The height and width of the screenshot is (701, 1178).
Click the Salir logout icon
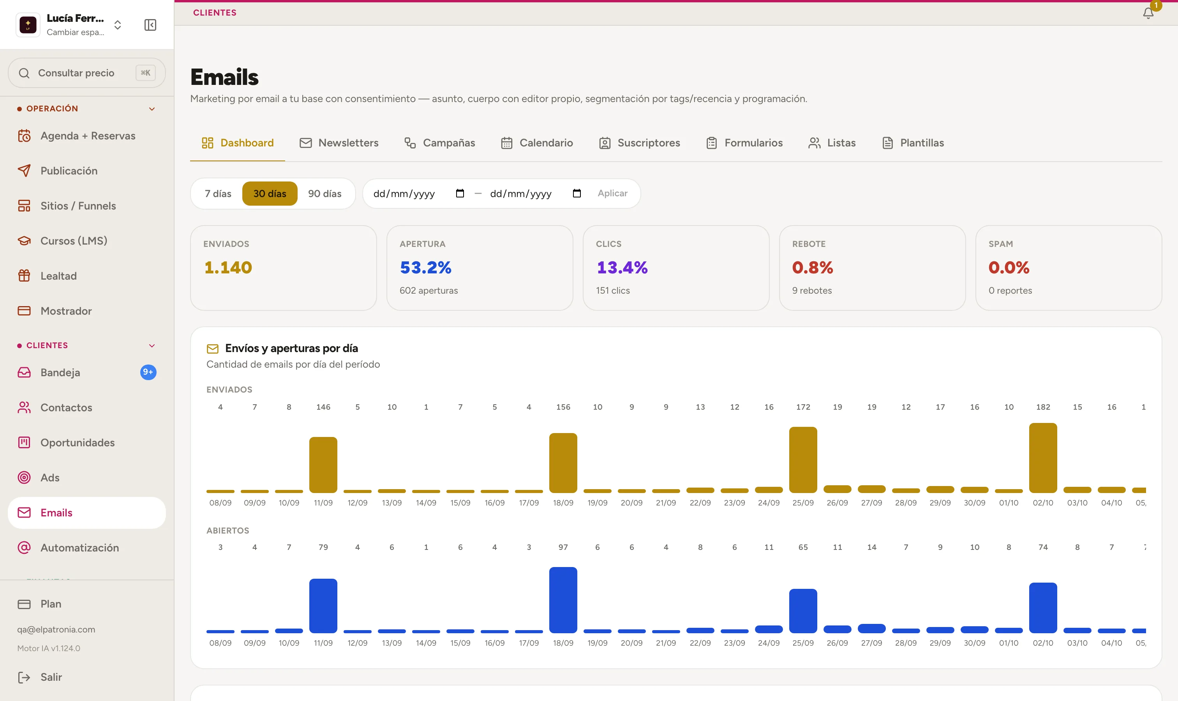24,677
